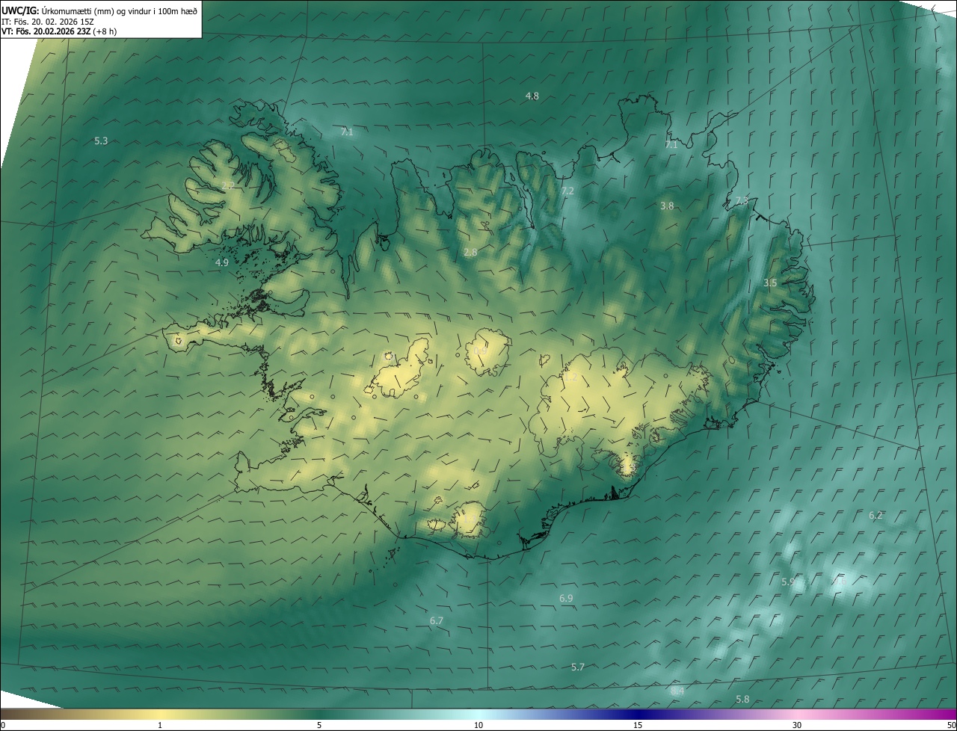Click the map title "UWC/IG: Úrkomumætti (mm)"
Image resolution: width=957 pixels, height=731 pixels.
point(59,10)
